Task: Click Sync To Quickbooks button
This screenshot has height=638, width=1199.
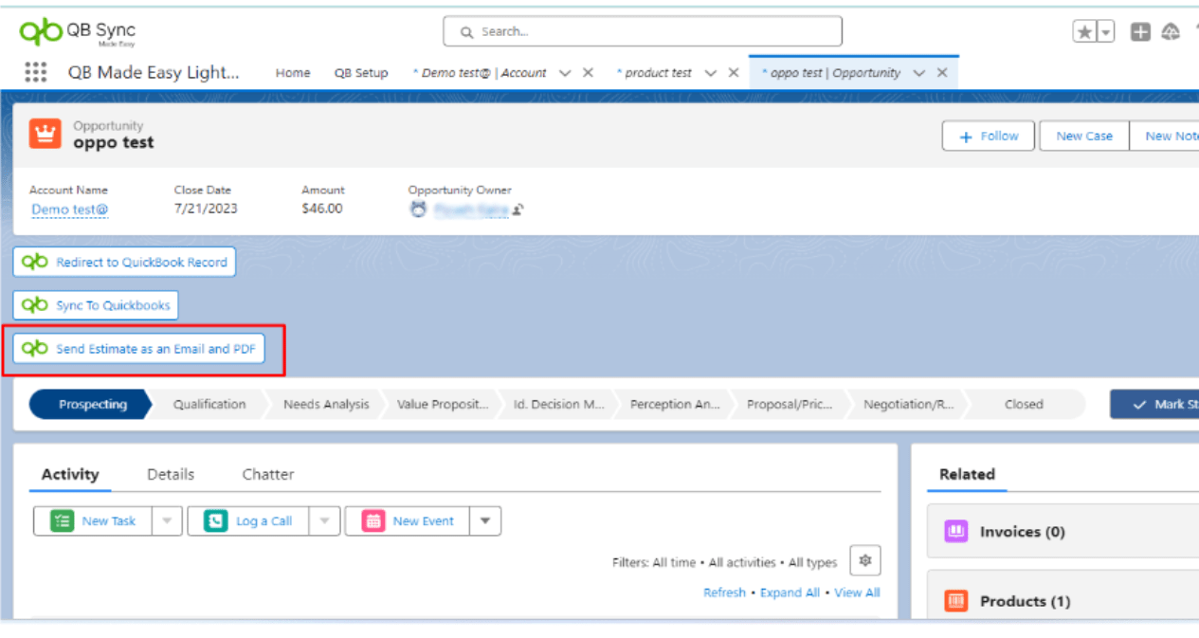Action: tap(96, 305)
